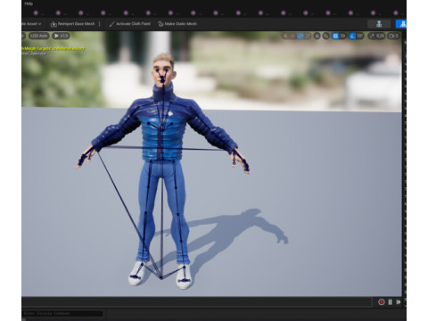Click the yellow Morph Targets warning text
This screenshot has height=321, width=428.
tap(53, 48)
